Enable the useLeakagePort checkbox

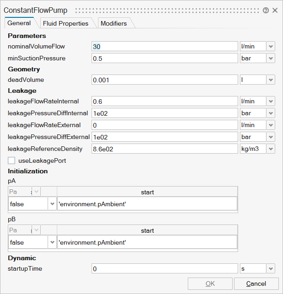pyautogui.click(x=12, y=160)
